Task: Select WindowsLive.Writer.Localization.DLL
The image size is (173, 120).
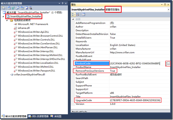Action: tap(38, 63)
